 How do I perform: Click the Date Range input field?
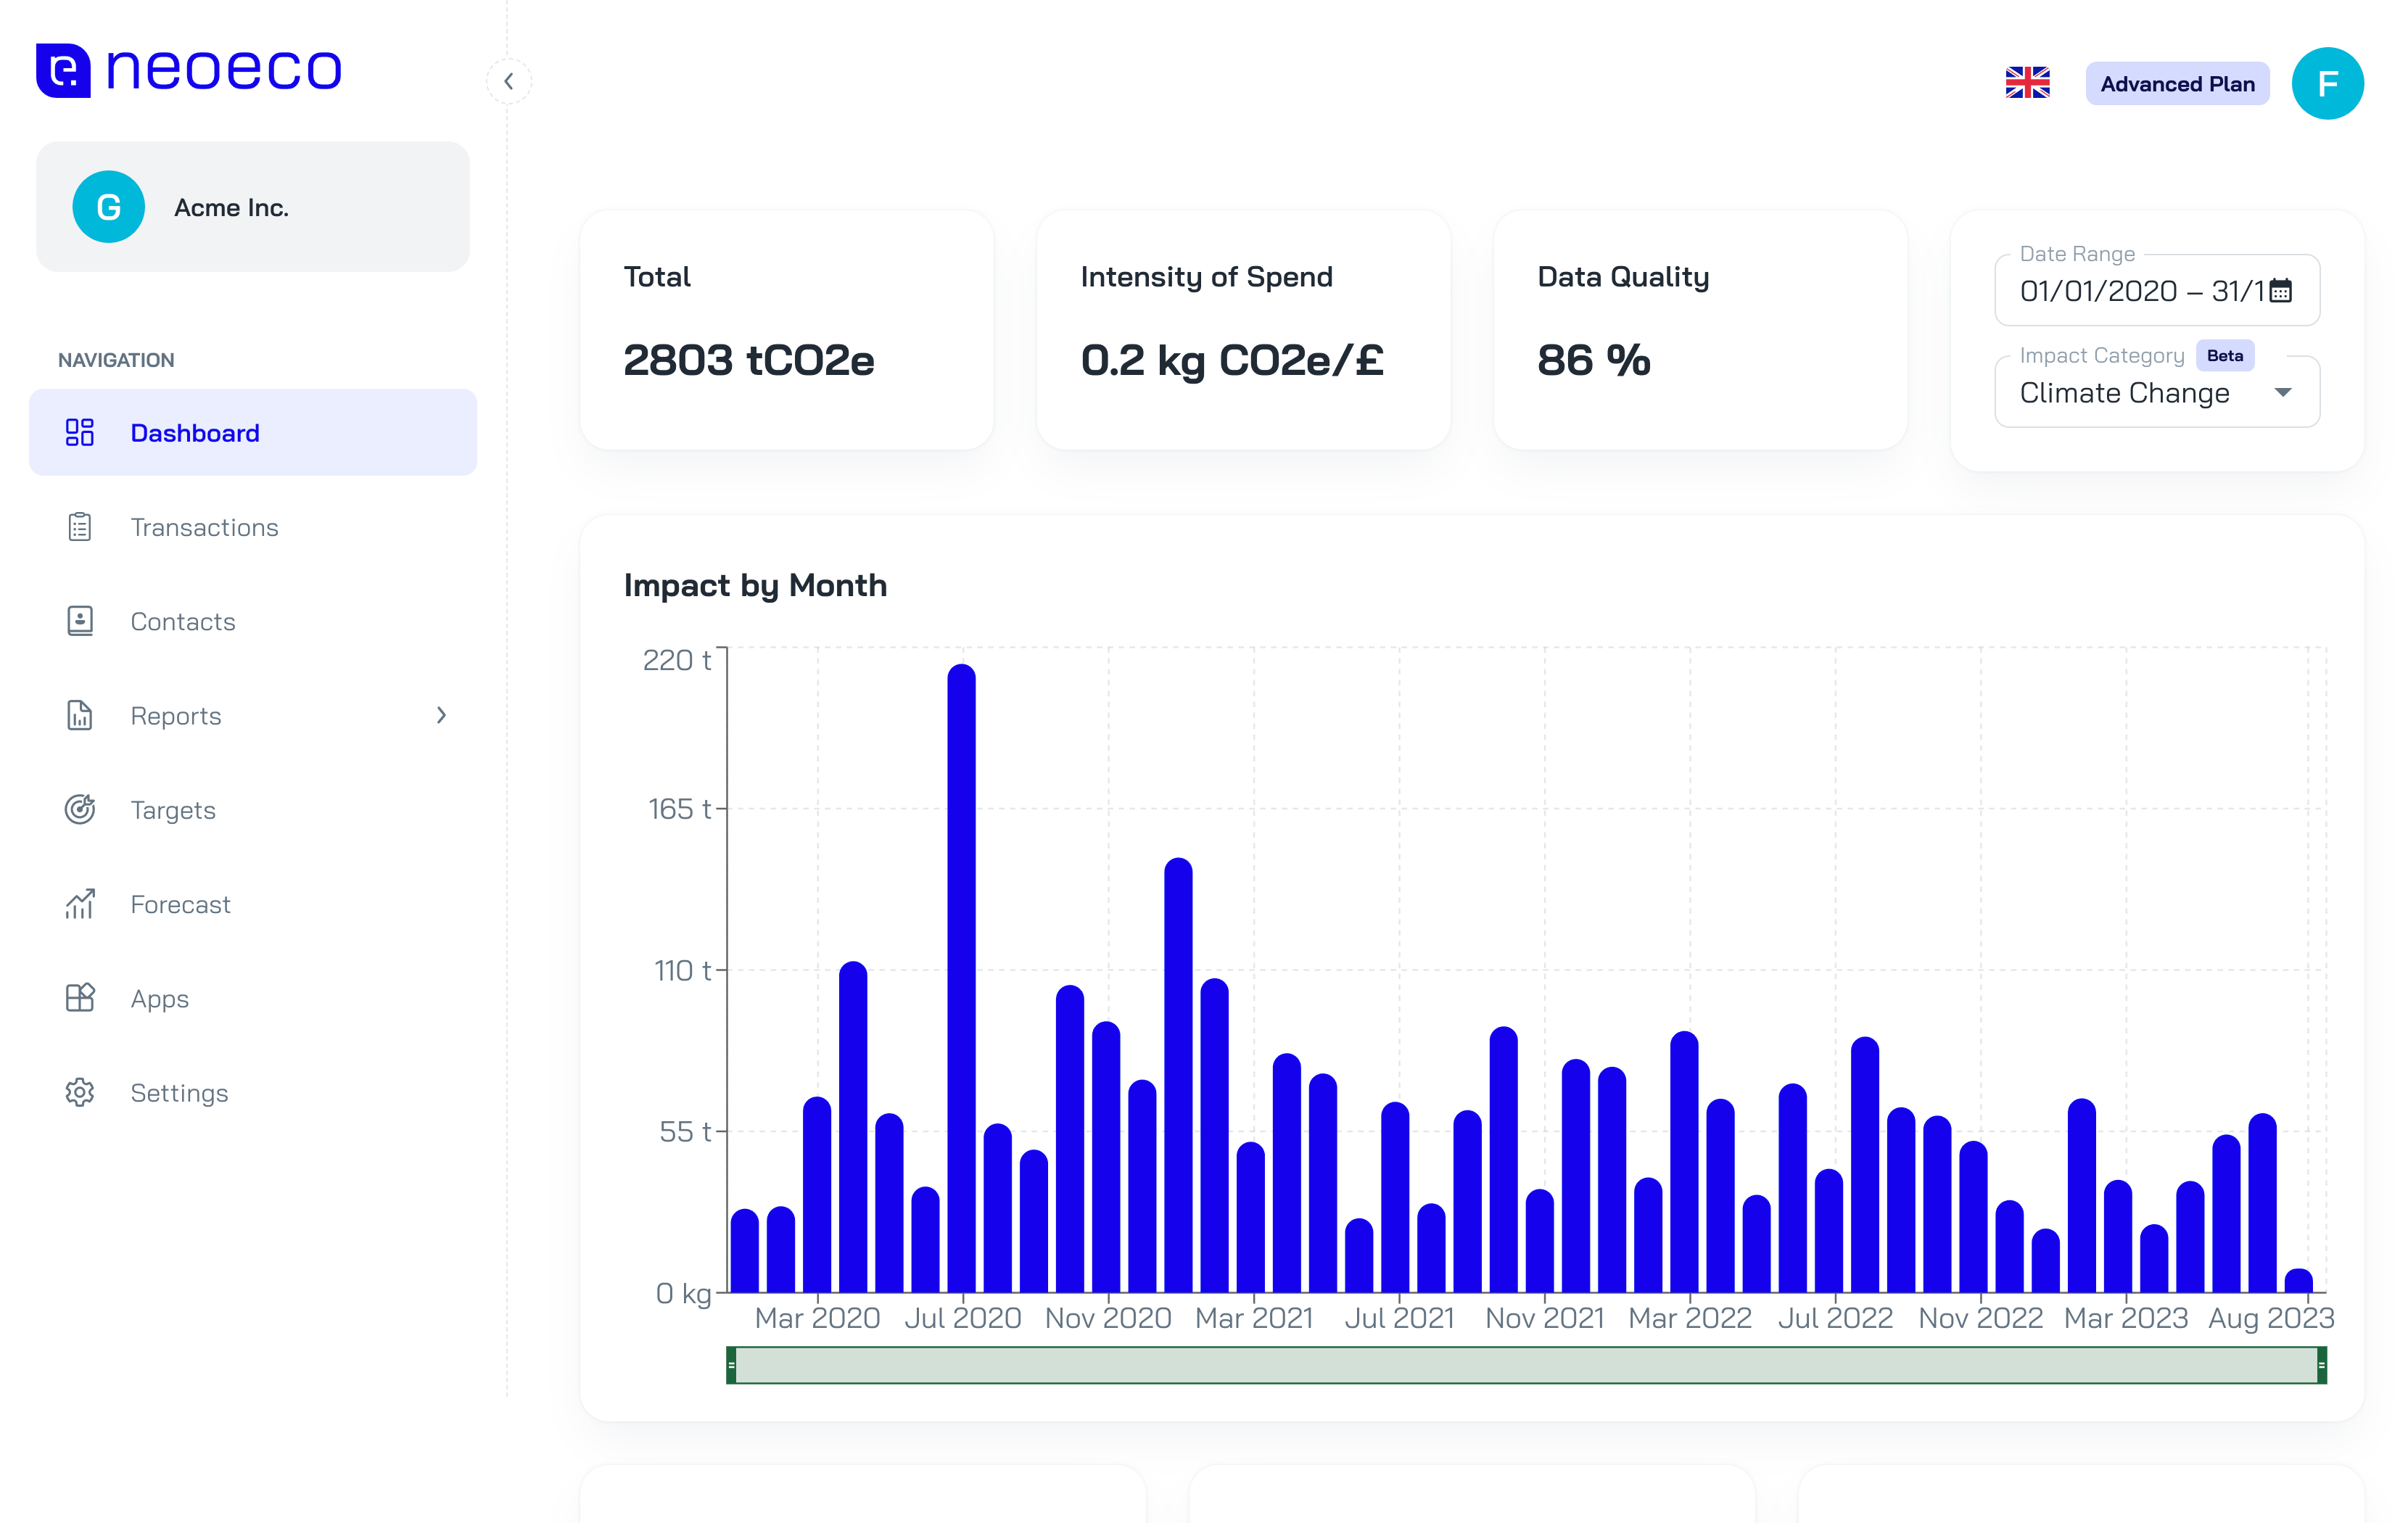click(2157, 291)
